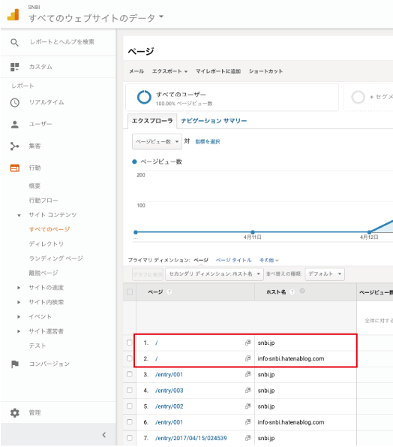Expand the サイト内検索 section

click(x=19, y=302)
